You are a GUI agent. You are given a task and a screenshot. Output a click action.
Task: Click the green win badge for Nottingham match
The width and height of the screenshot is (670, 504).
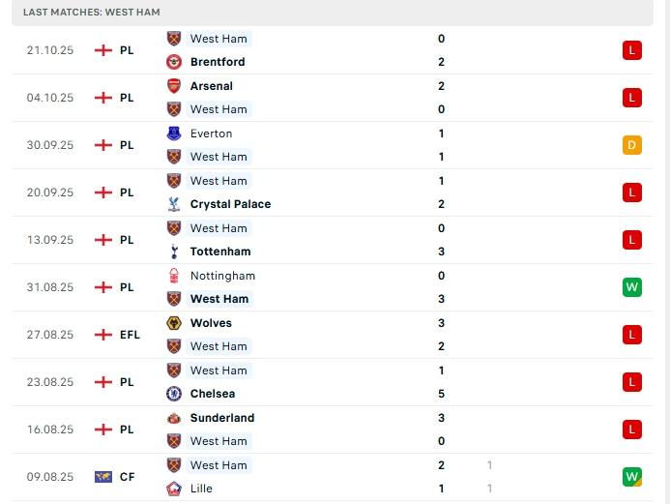tap(632, 287)
